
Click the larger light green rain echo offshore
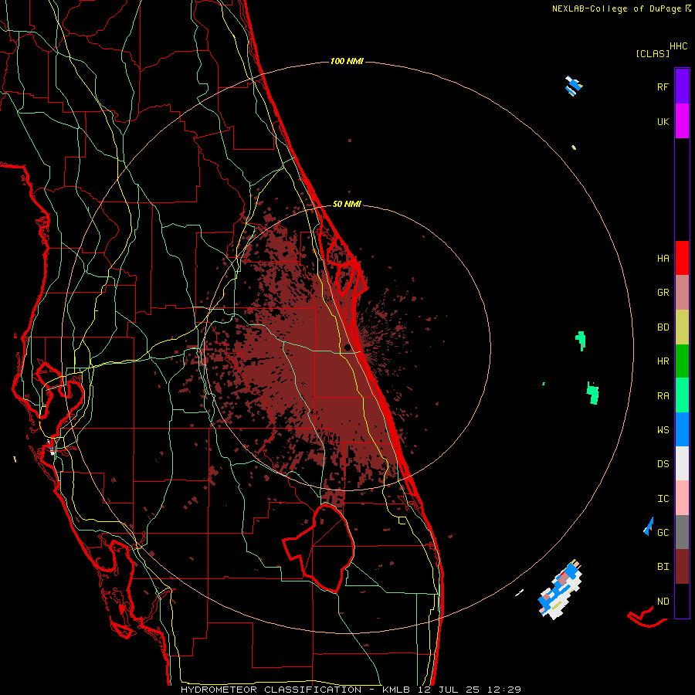(x=592, y=393)
